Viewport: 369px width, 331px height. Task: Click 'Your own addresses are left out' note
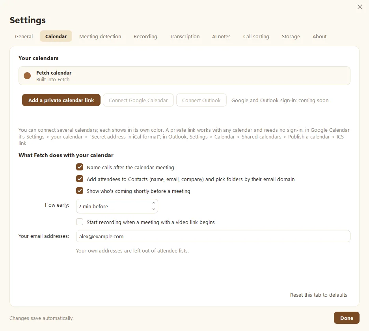132,251
